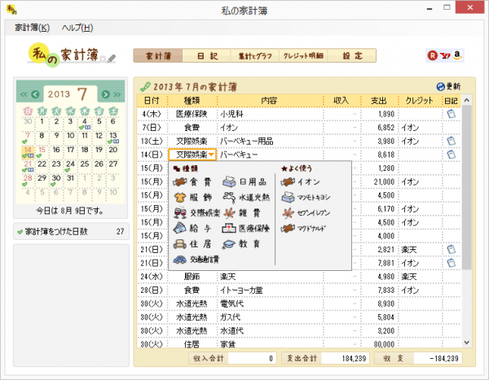489x380 pixels.
Task: Open the 家計簿(K) menu
Action: tap(32, 28)
